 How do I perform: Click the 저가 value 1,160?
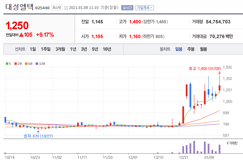(x=135, y=36)
